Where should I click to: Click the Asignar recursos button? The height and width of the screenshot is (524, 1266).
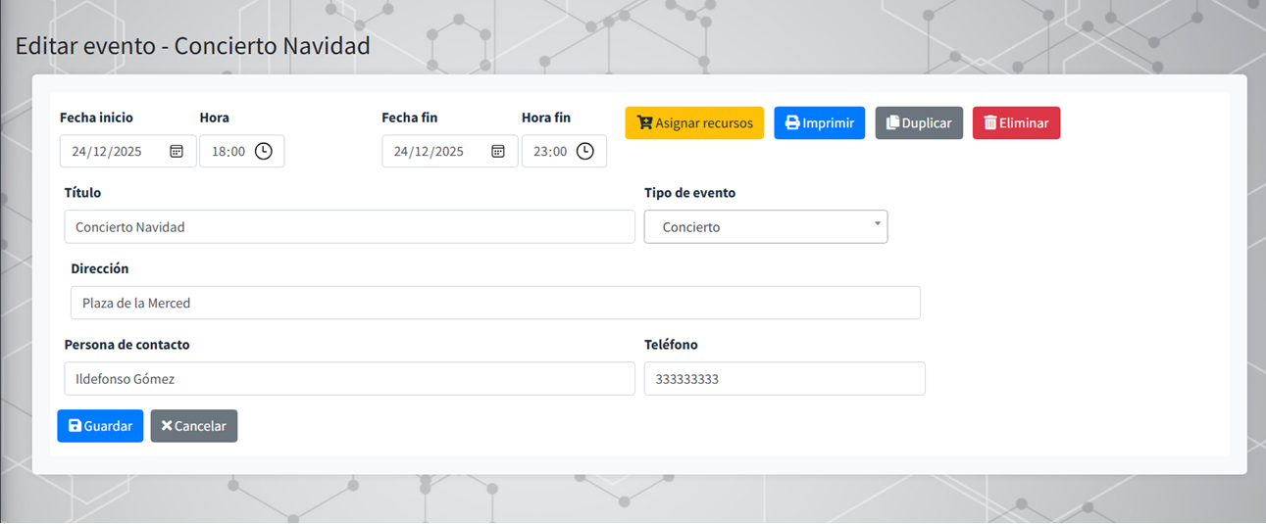pyautogui.click(x=694, y=123)
